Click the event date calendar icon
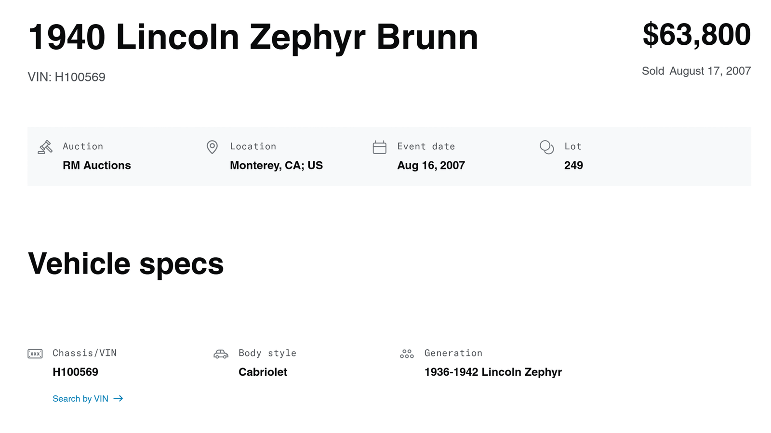 coord(379,147)
